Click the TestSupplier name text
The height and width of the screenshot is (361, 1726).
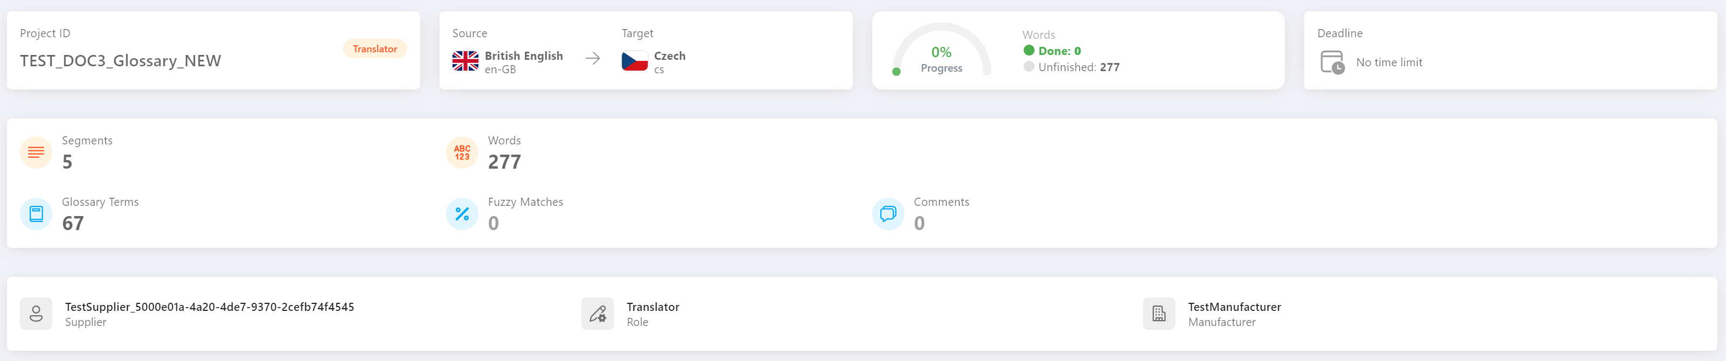(209, 307)
